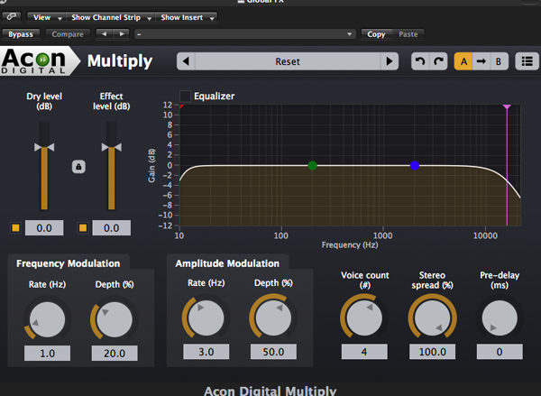
Task: Click the Dry level value field
Action: [x=44, y=228]
